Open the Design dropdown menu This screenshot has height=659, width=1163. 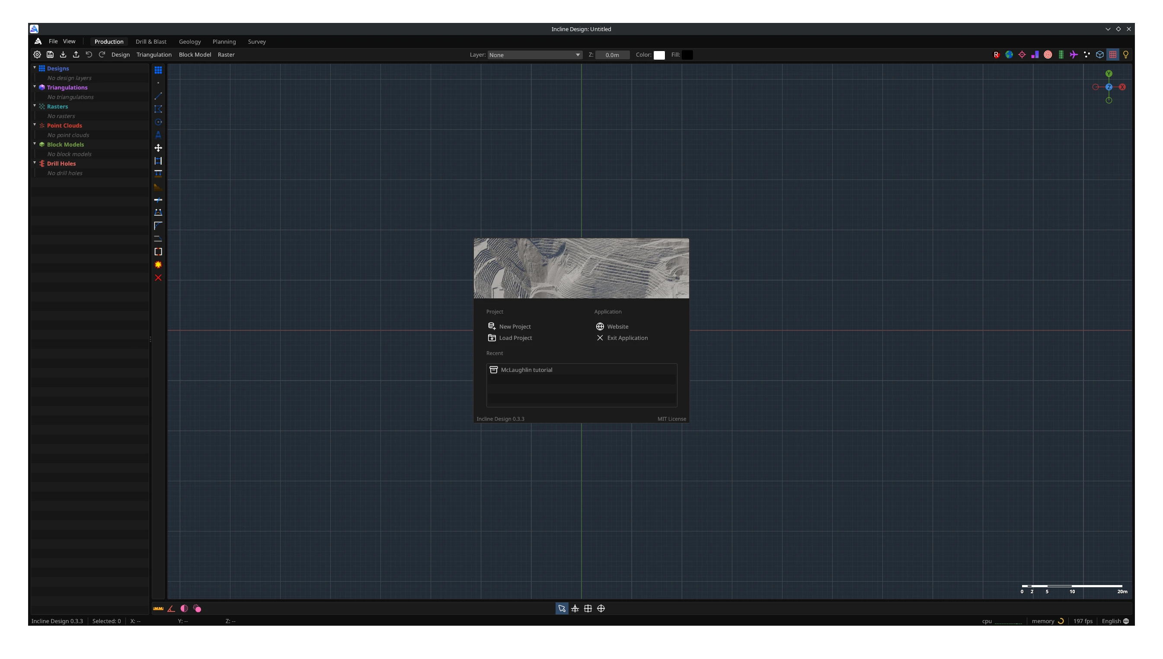click(120, 55)
